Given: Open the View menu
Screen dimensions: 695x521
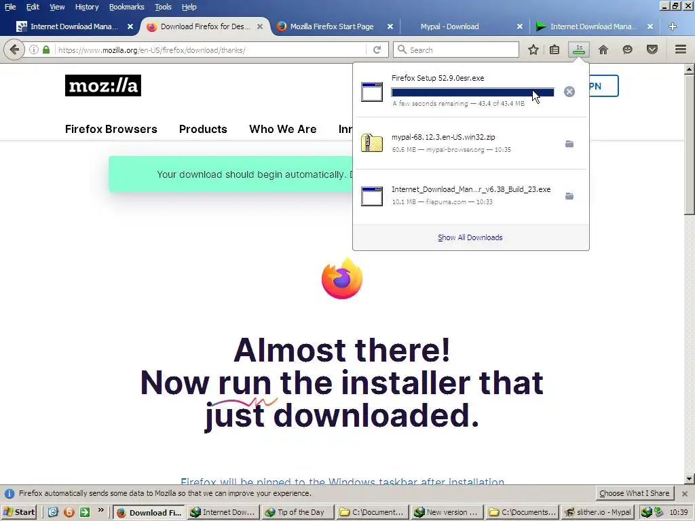Looking at the screenshot, I should coord(57,7).
